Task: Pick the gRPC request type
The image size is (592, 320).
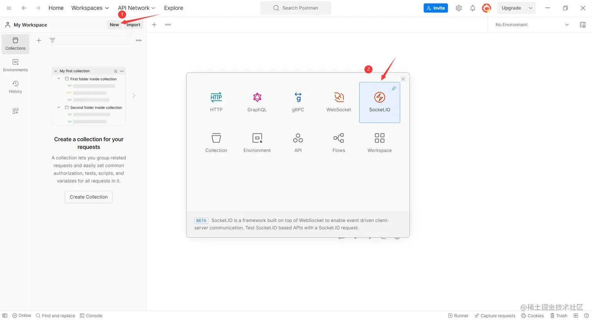Action: point(298,102)
